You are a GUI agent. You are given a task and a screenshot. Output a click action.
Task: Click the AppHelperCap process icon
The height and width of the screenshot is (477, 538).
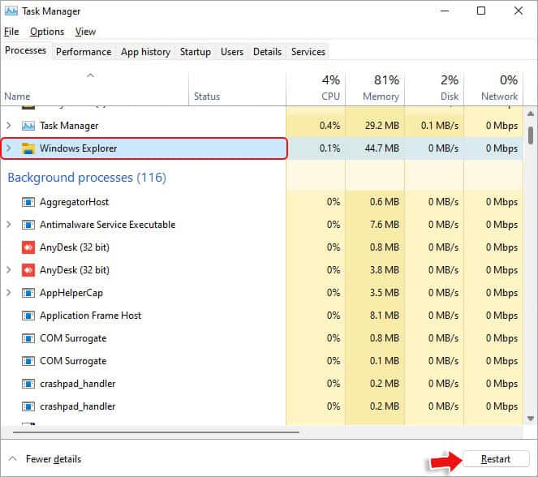(28, 293)
